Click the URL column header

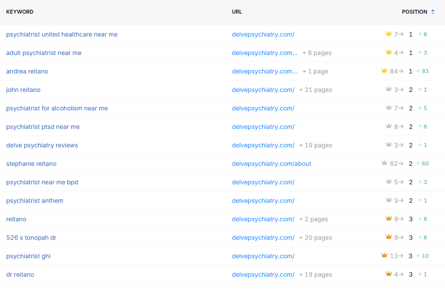(237, 11)
